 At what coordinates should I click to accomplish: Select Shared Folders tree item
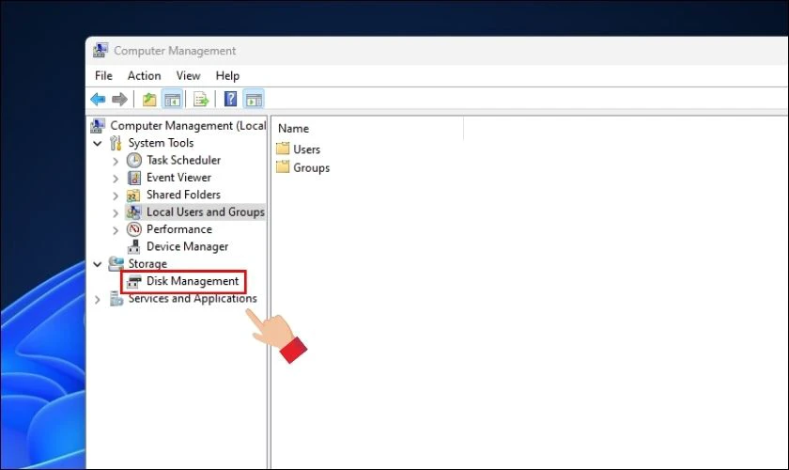(183, 195)
